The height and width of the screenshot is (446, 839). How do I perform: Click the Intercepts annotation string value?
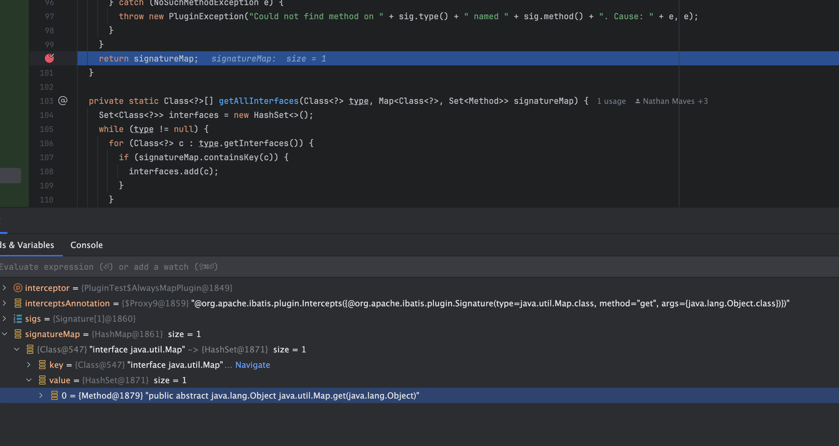click(490, 303)
